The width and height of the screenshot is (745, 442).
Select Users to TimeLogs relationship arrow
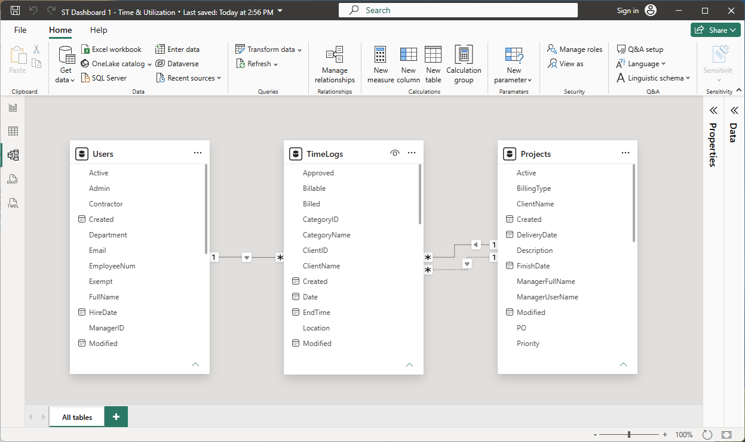click(x=247, y=257)
